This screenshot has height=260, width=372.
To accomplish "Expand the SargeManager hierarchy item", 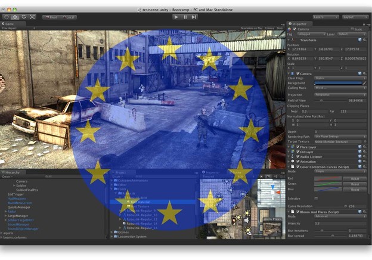I will (6, 216).
